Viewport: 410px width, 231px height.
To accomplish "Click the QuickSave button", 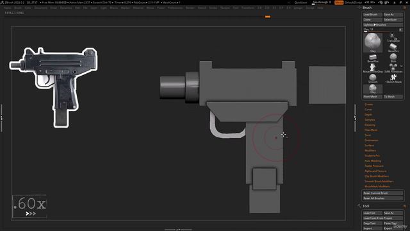I will click(300, 3).
